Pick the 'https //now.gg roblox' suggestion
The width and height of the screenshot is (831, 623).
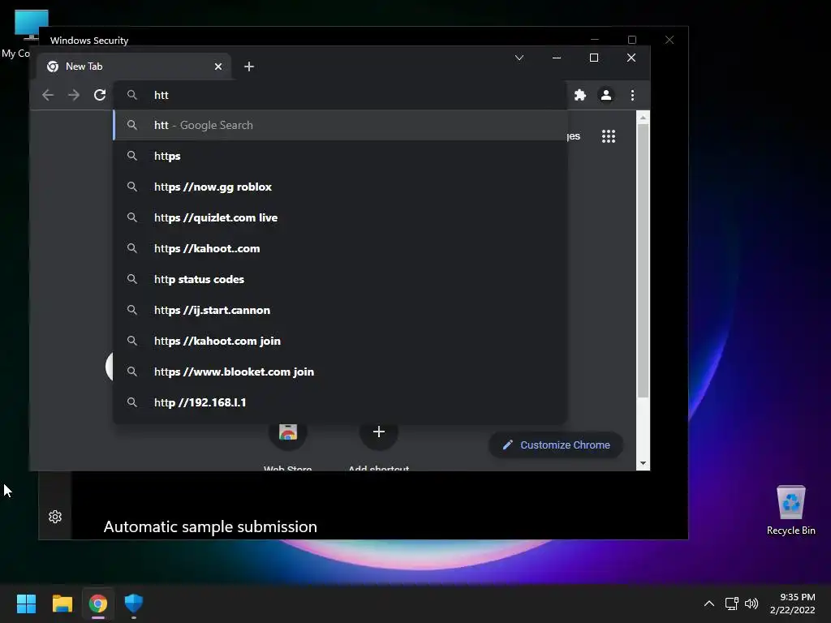(x=340, y=187)
